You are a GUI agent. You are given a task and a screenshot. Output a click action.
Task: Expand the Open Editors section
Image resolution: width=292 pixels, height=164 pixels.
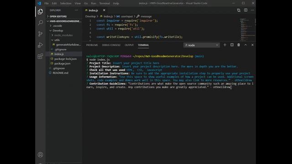(x=64, y=16)
